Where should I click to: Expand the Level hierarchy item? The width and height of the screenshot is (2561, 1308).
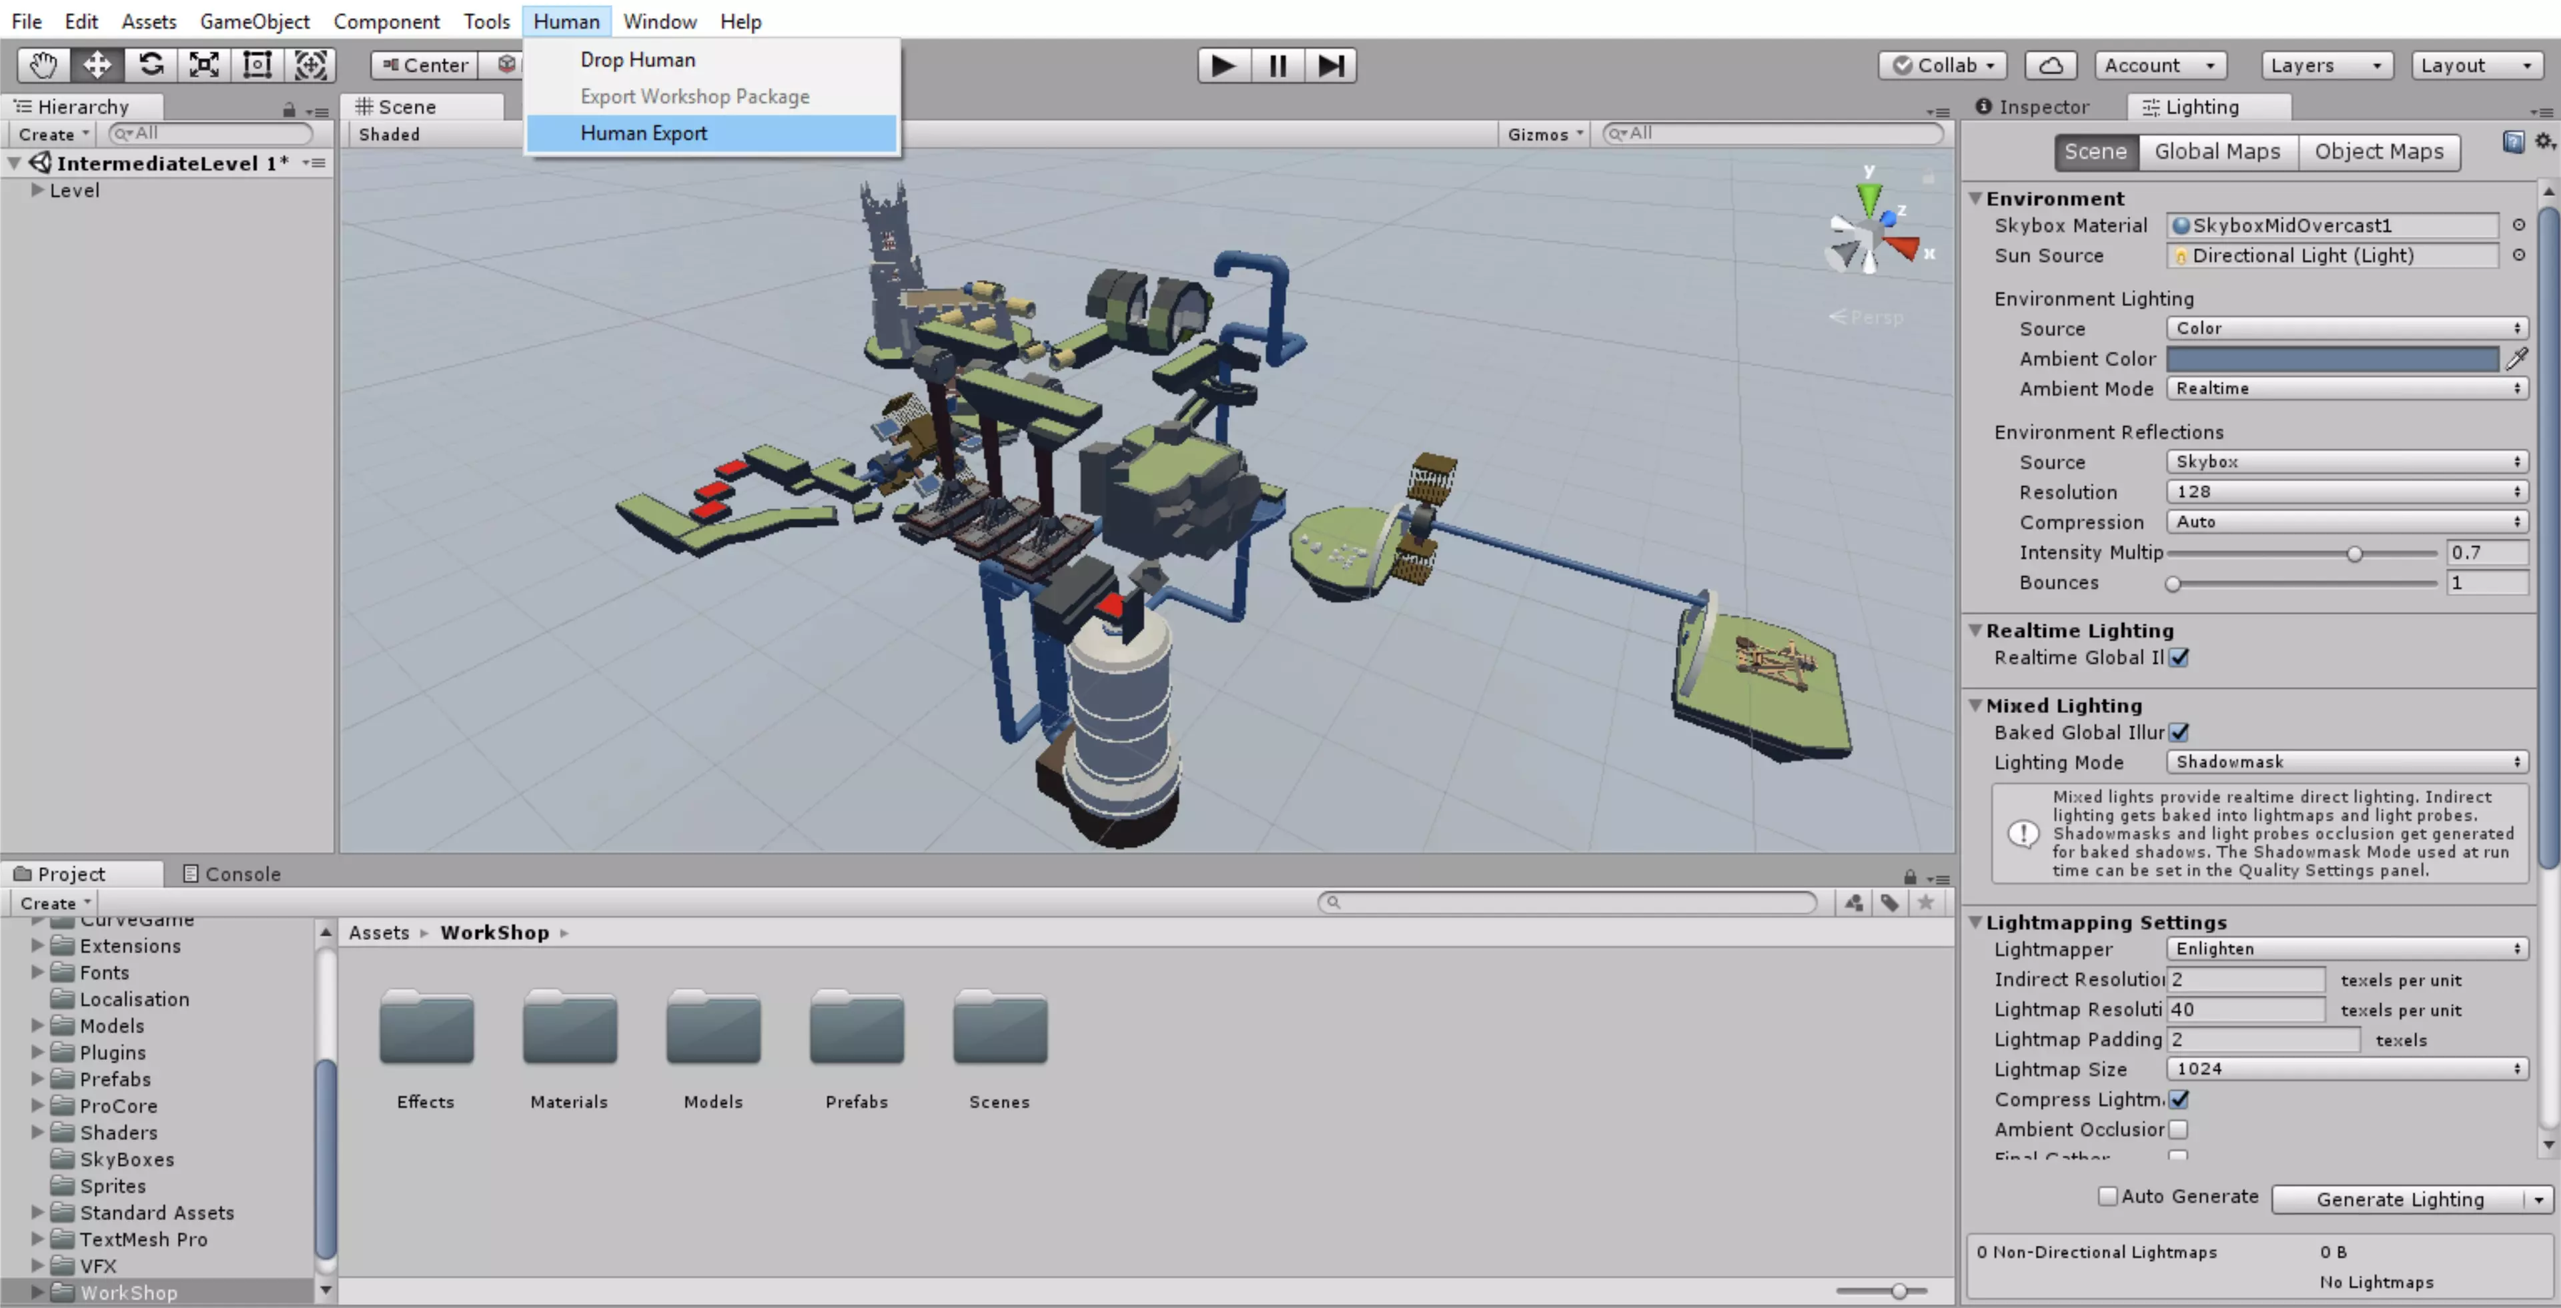37,190
